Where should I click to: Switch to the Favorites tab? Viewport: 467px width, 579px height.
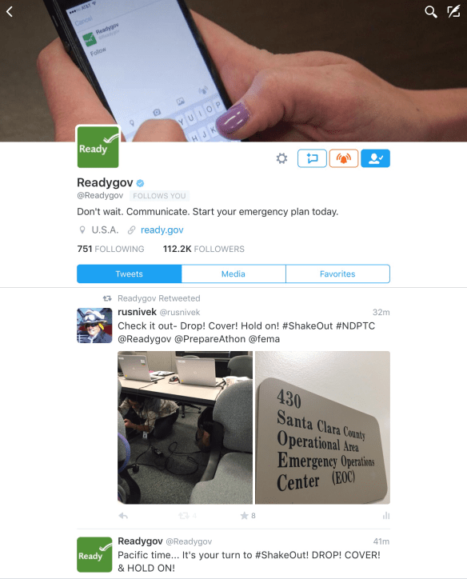(x=337, y=274)
